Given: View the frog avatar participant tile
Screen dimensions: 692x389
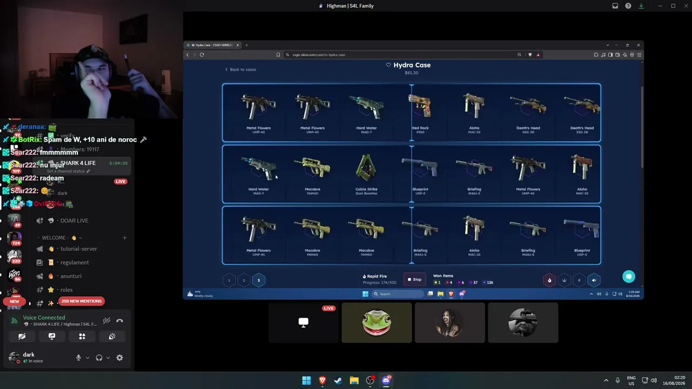Looking at the screenshot, I should [377, 323].
